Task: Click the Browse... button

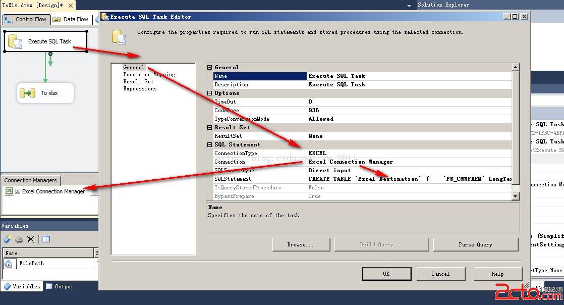Action: point(301,244)
